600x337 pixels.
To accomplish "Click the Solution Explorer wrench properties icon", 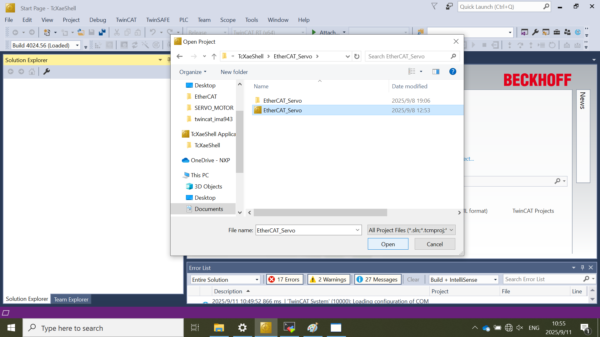I will [x=47, y=72].
